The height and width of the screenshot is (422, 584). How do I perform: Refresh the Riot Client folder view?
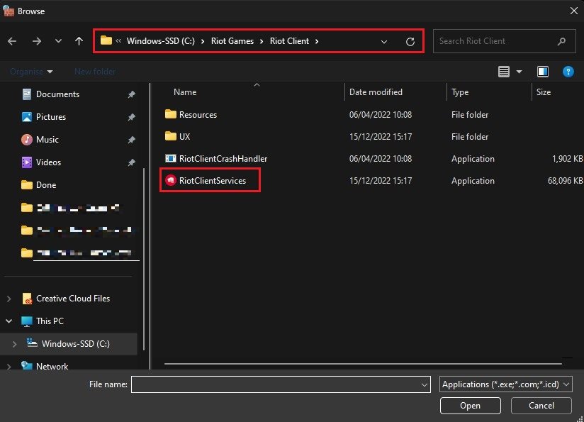410,42
